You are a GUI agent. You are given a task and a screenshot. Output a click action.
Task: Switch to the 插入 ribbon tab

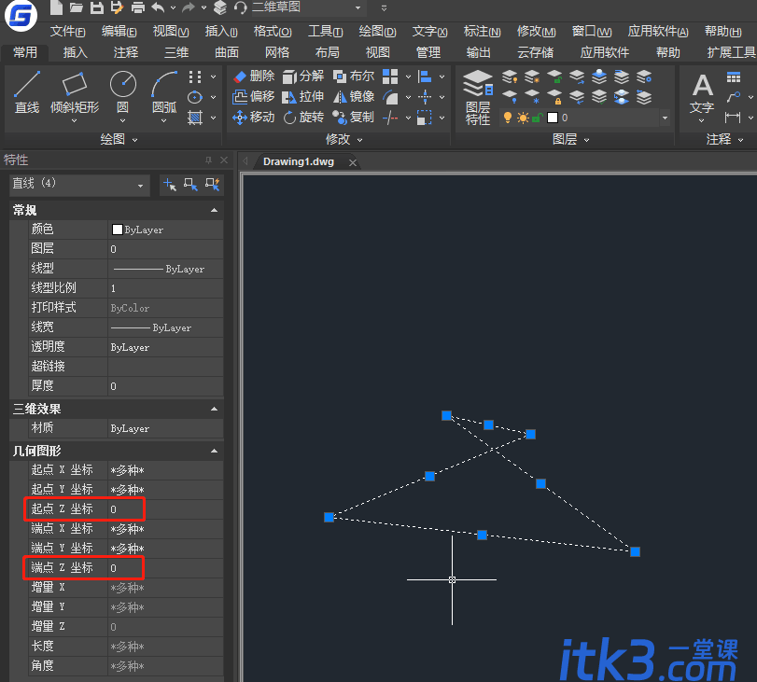[76, 52]
